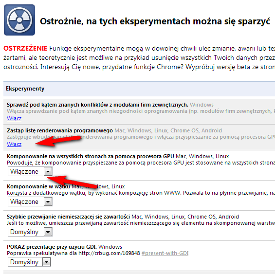This screenshot has width=275, height=274.
Task: Click dropdown arrow for Komponowanie na wszystkich stronach
Action: tap(48, 172)
